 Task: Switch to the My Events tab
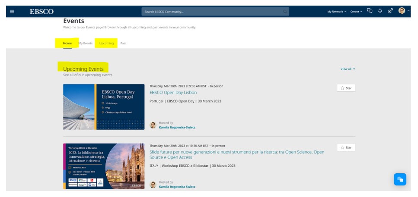pos(85,43)
